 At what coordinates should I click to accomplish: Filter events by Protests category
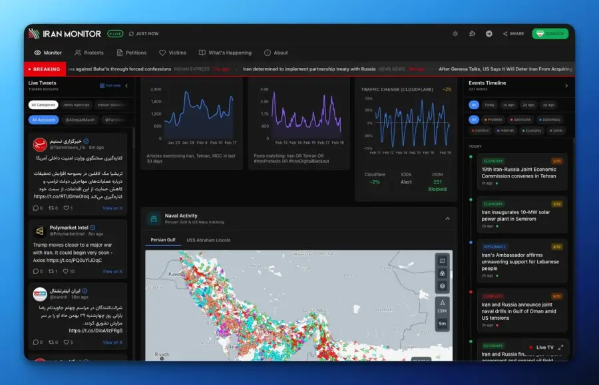pyautogui.click(x=493, y=120)
